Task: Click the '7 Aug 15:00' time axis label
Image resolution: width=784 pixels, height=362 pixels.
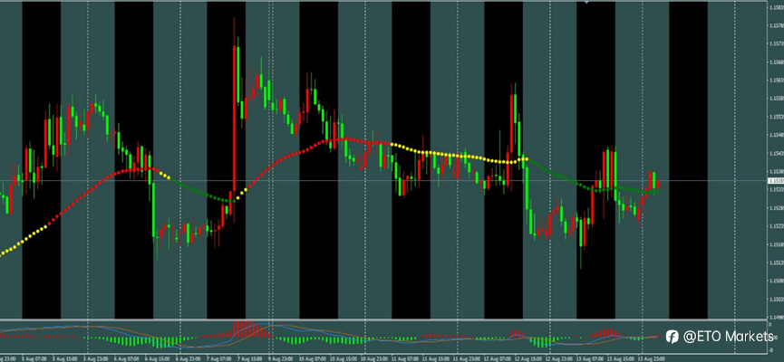Action: click(x=250, y=359)
